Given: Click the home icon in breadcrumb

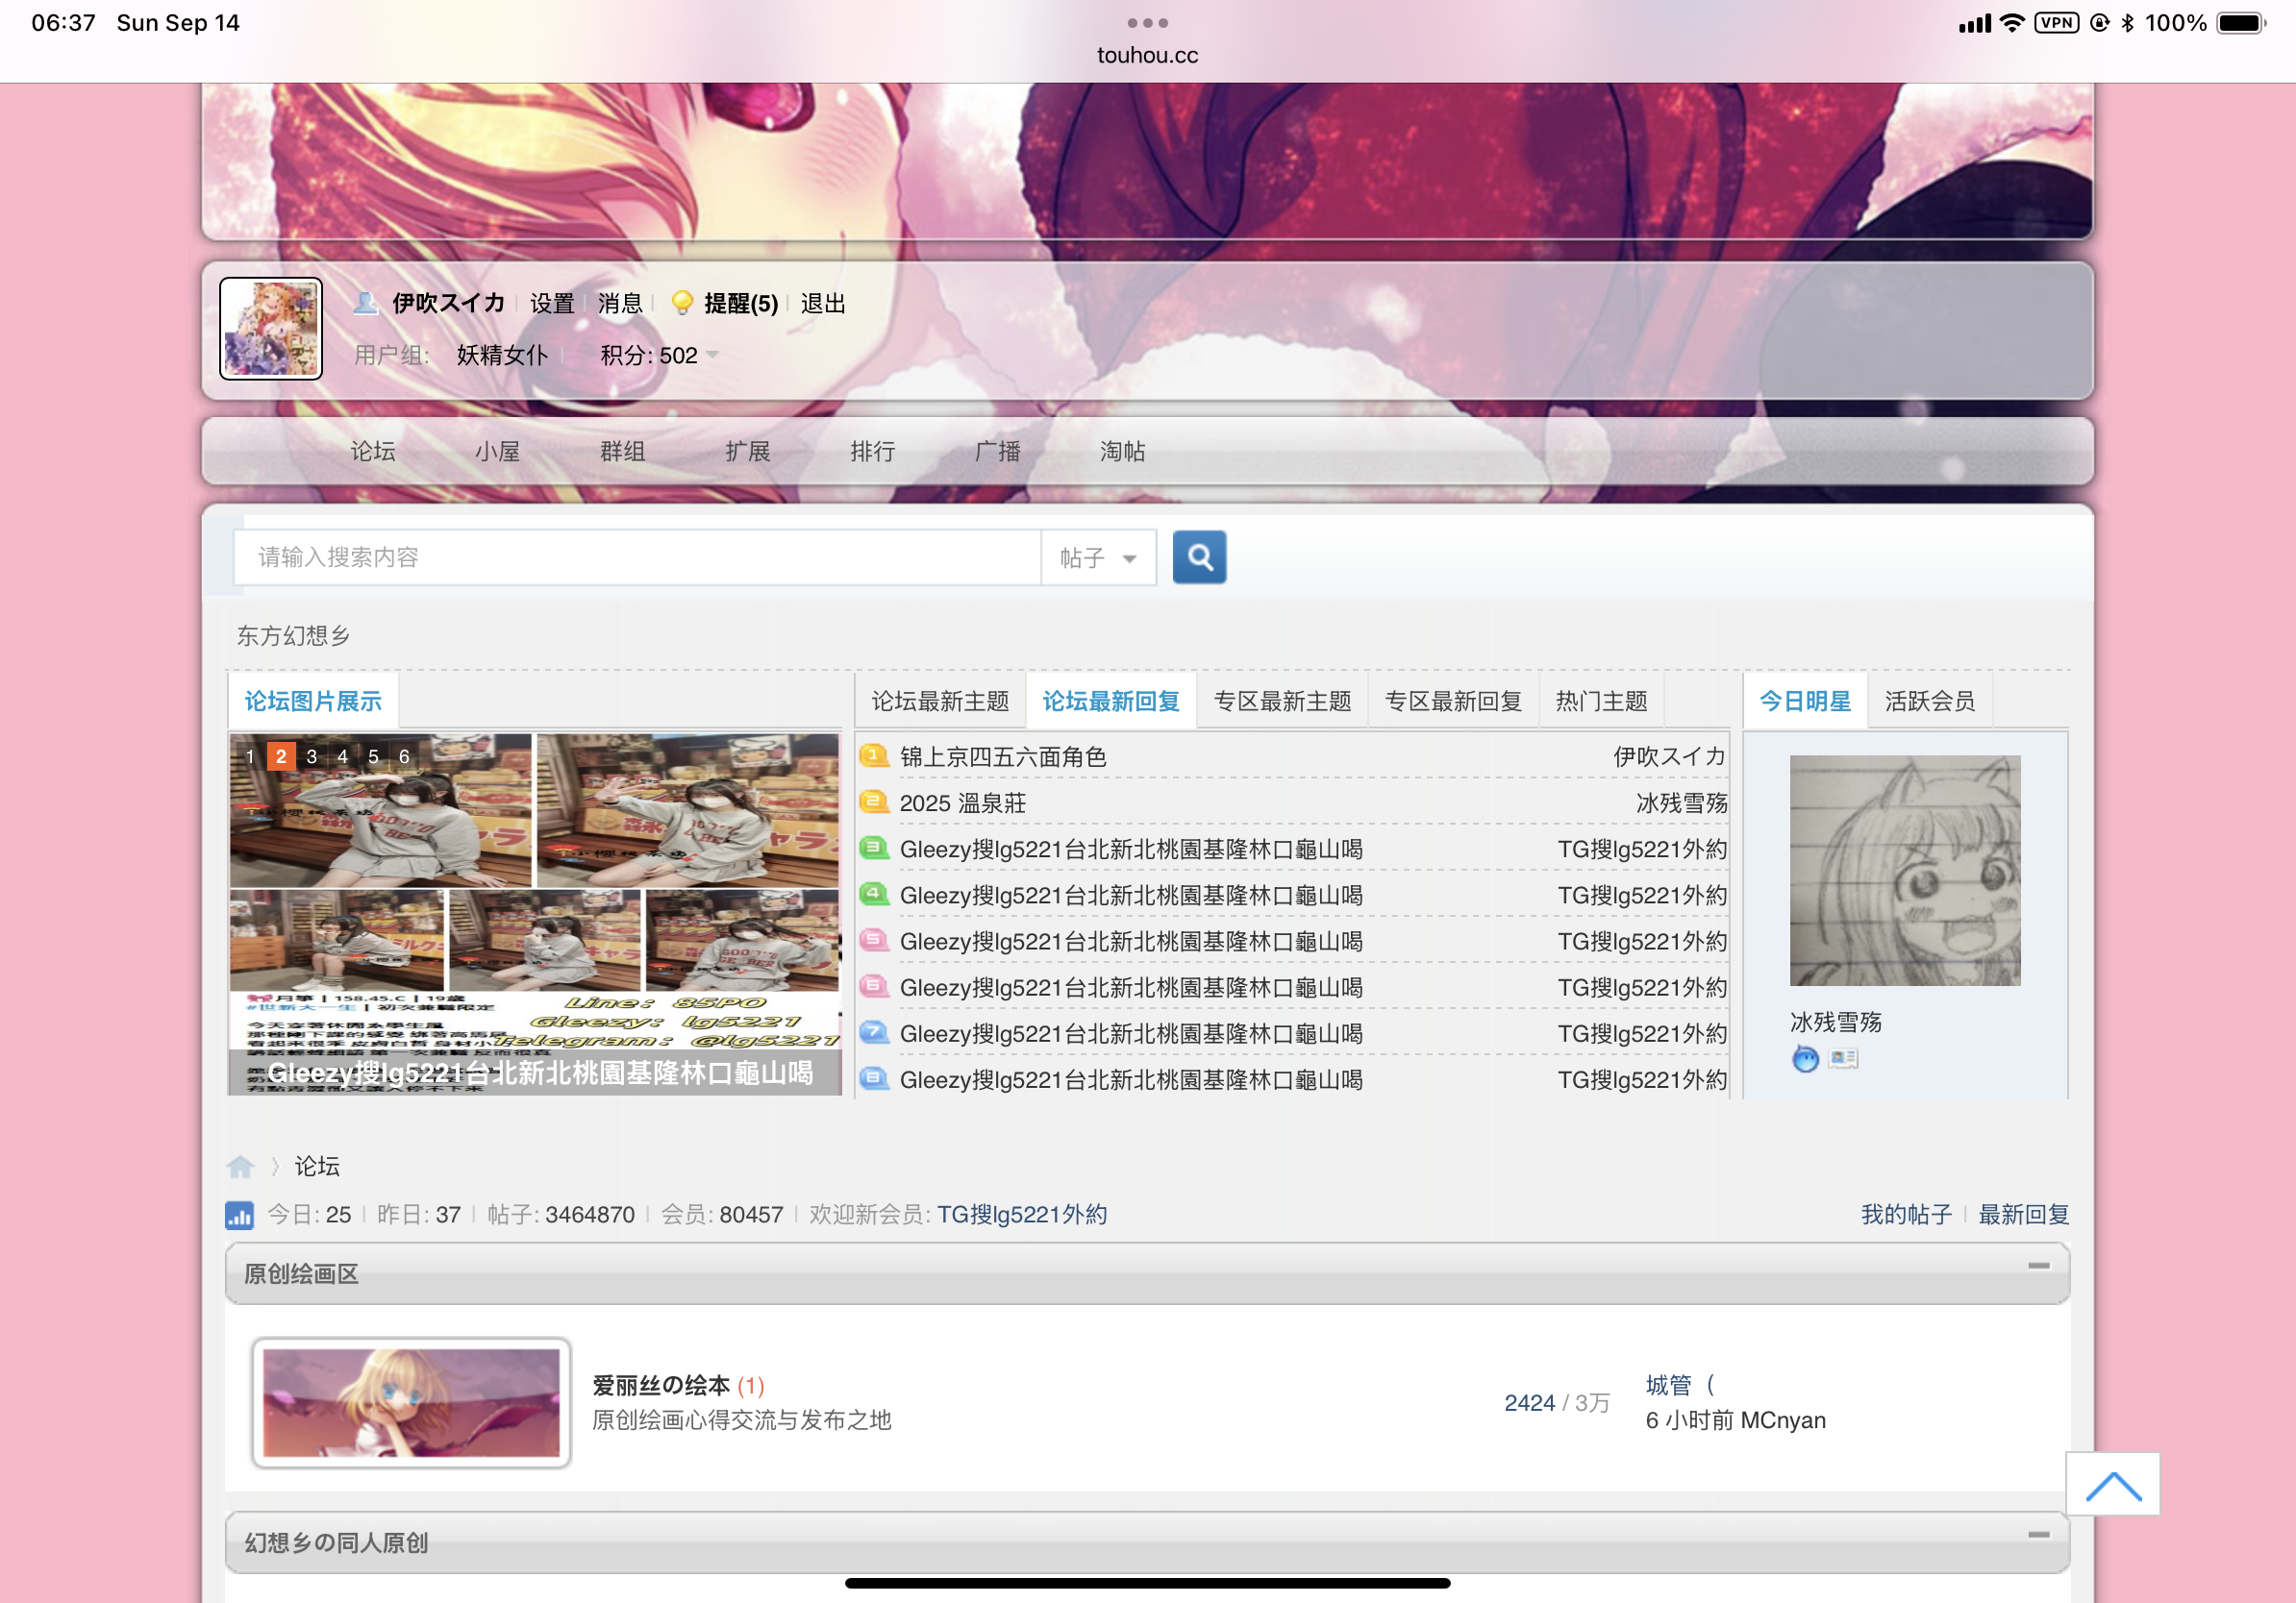Looking at the screenshot, I should tap(240, 1167).
